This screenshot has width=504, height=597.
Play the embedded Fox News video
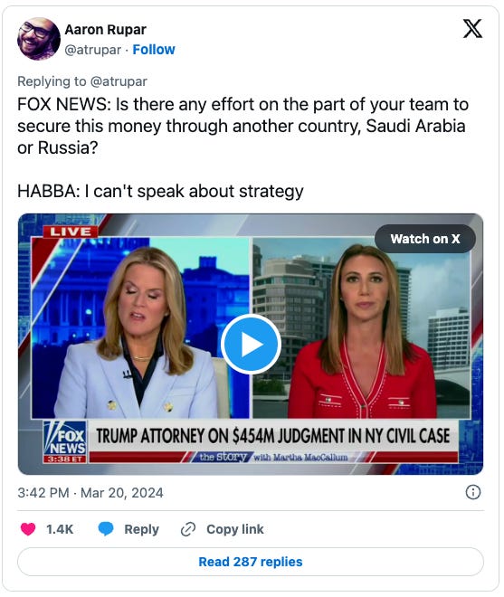[251, 345]
